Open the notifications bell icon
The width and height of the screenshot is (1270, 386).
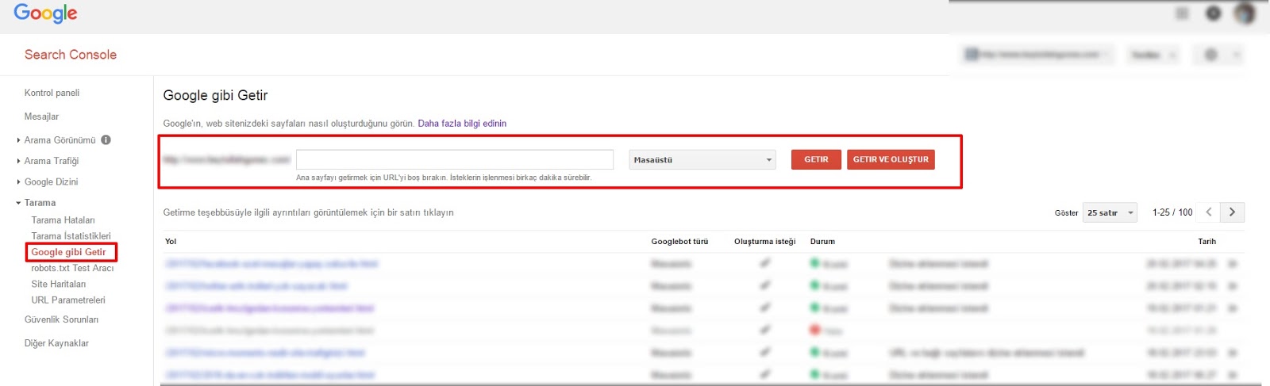point(1213,13)
